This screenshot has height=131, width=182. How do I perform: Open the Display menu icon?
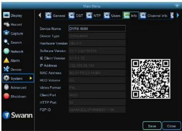click(x=6, y=15)
